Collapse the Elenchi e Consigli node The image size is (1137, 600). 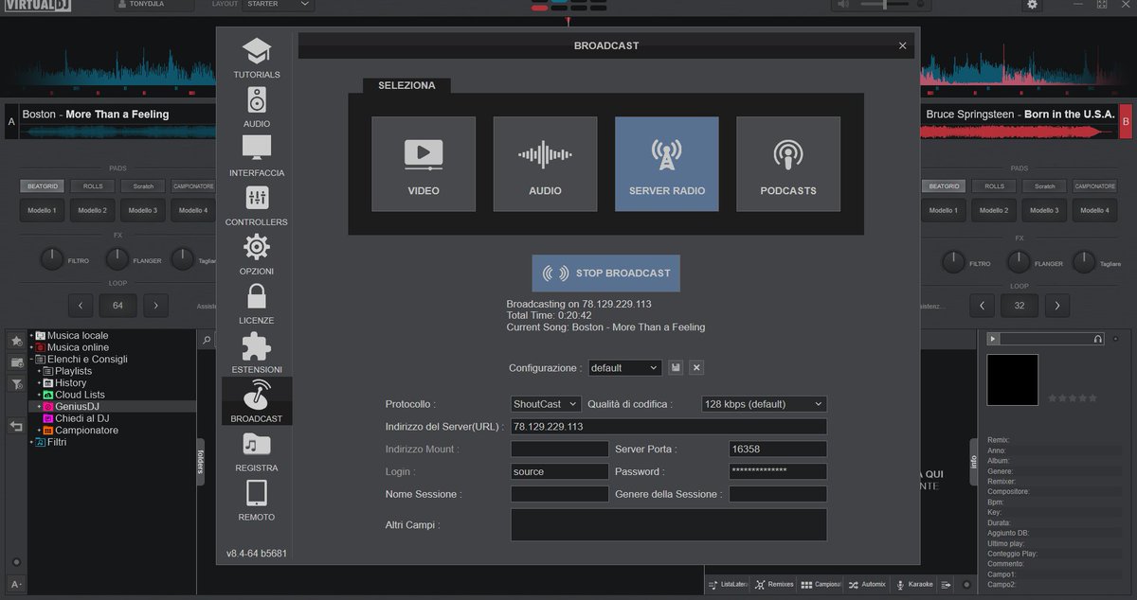click(x=31, y=360)
